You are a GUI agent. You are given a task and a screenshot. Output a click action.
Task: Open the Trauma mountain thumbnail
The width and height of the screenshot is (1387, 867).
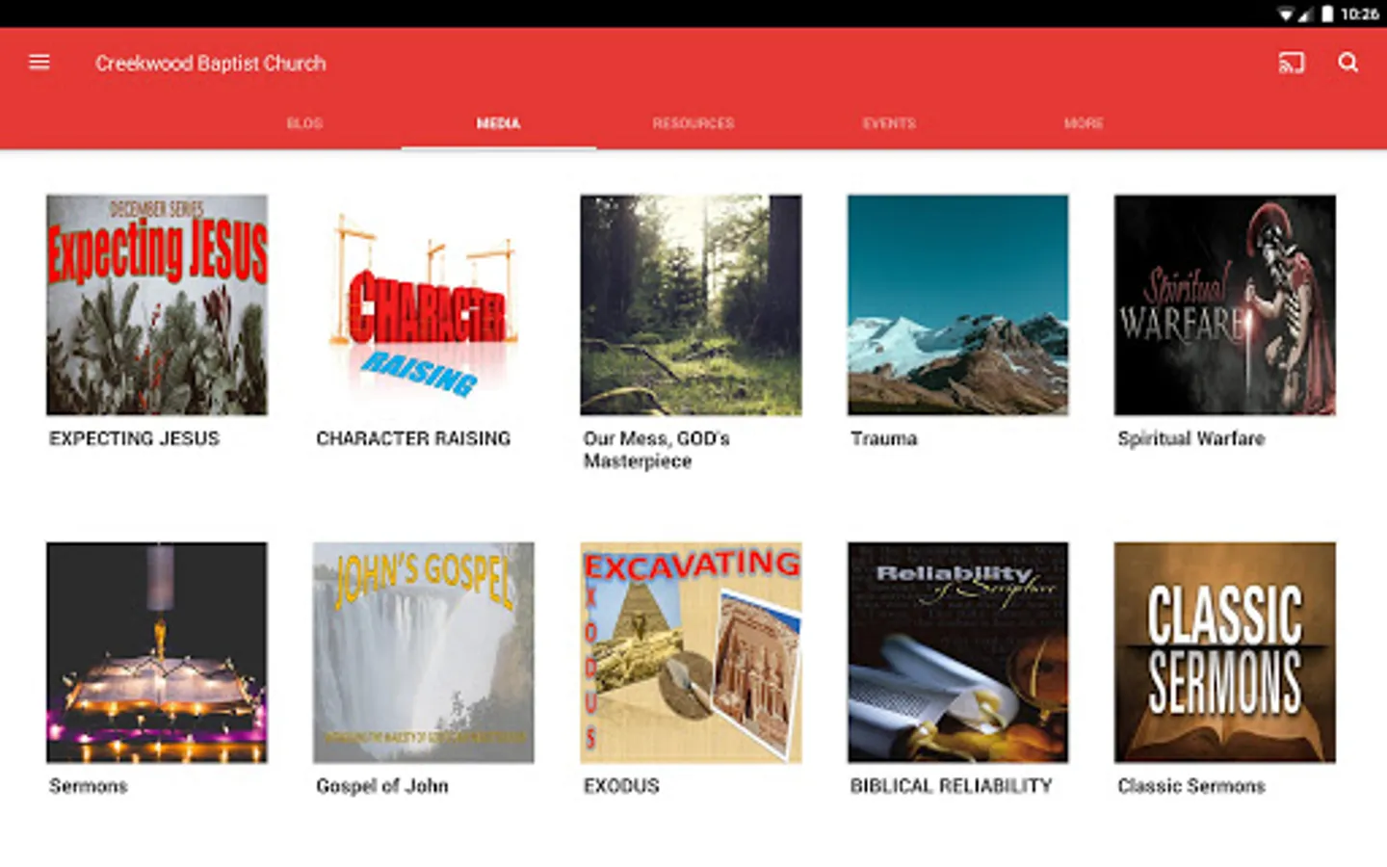[957, 305]
